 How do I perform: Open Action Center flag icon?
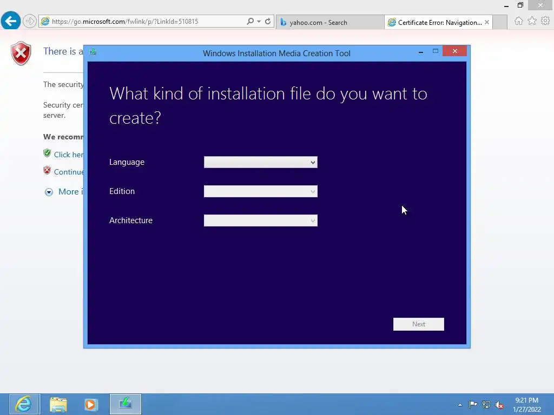(x=473, y=404)
